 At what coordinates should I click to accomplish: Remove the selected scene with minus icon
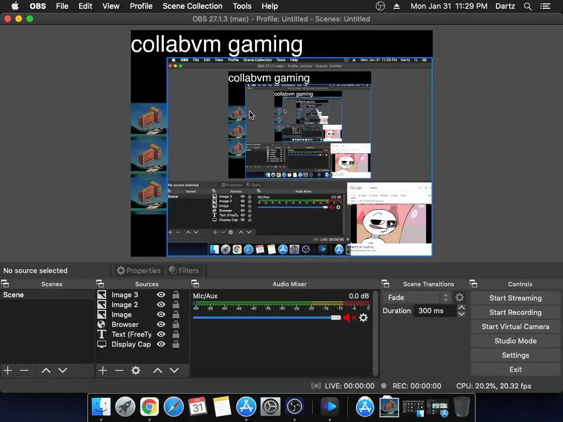point(24,370)
